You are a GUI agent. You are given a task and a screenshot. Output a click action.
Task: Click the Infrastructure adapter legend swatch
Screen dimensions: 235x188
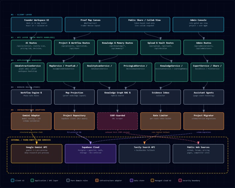pos(97,180)
